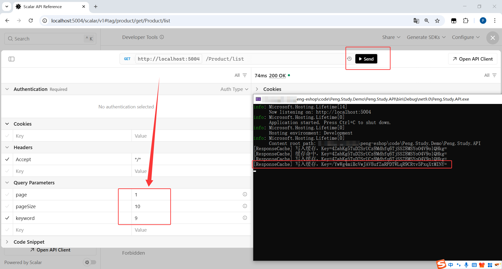502x269 pixels.
Task: Close the Scalar API Reference tab
Action: [84, 7]
